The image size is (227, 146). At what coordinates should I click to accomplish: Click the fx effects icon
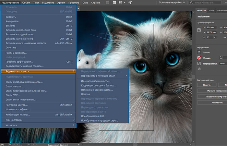tap(200, 69)
